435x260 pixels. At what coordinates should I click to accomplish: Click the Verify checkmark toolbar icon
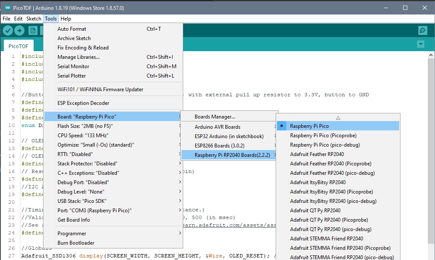[8, 31]
